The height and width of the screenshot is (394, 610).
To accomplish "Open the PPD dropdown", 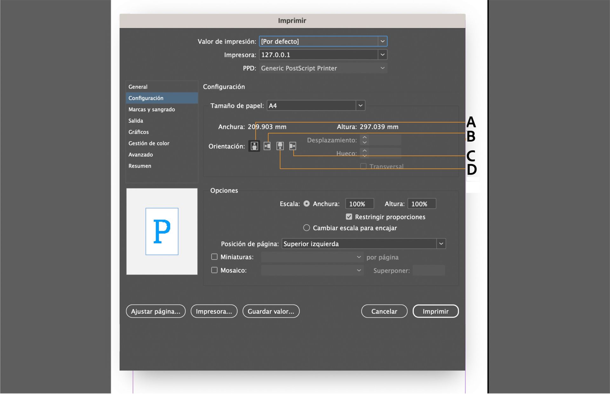I will click(x=382, y=68).
